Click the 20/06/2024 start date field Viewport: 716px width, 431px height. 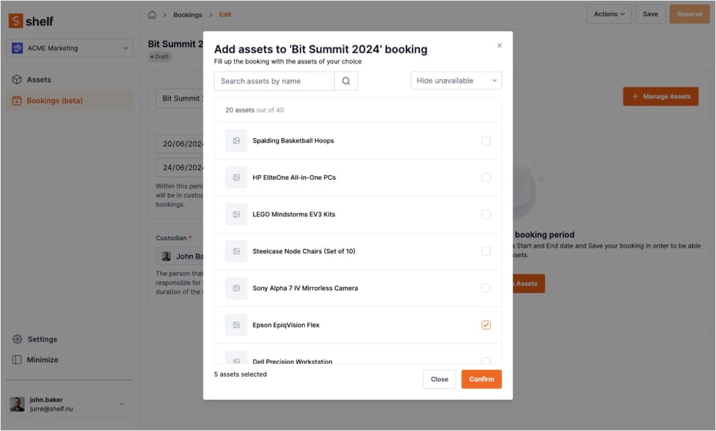180,144
